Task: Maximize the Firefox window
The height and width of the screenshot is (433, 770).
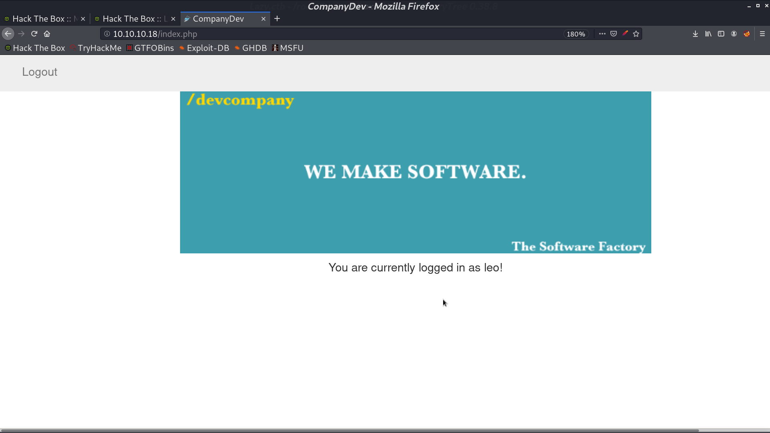Action: [x=758, y=6]
